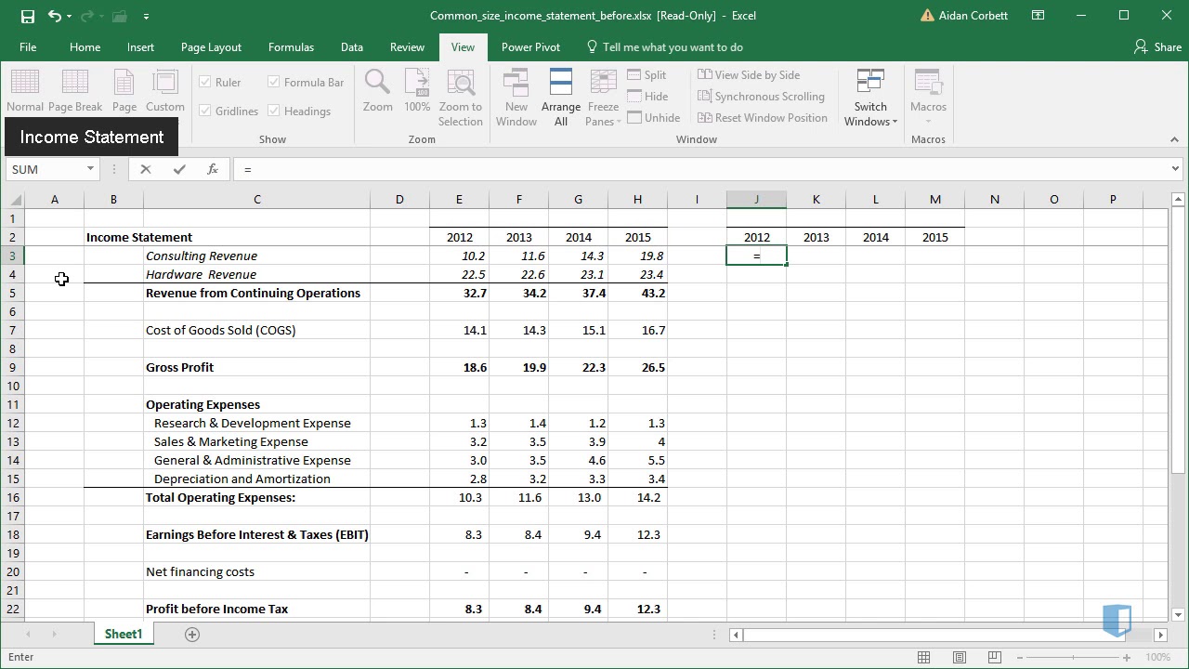Switch to the Page Layout tab
This screenshot has height=669, width=1189.
211,46
